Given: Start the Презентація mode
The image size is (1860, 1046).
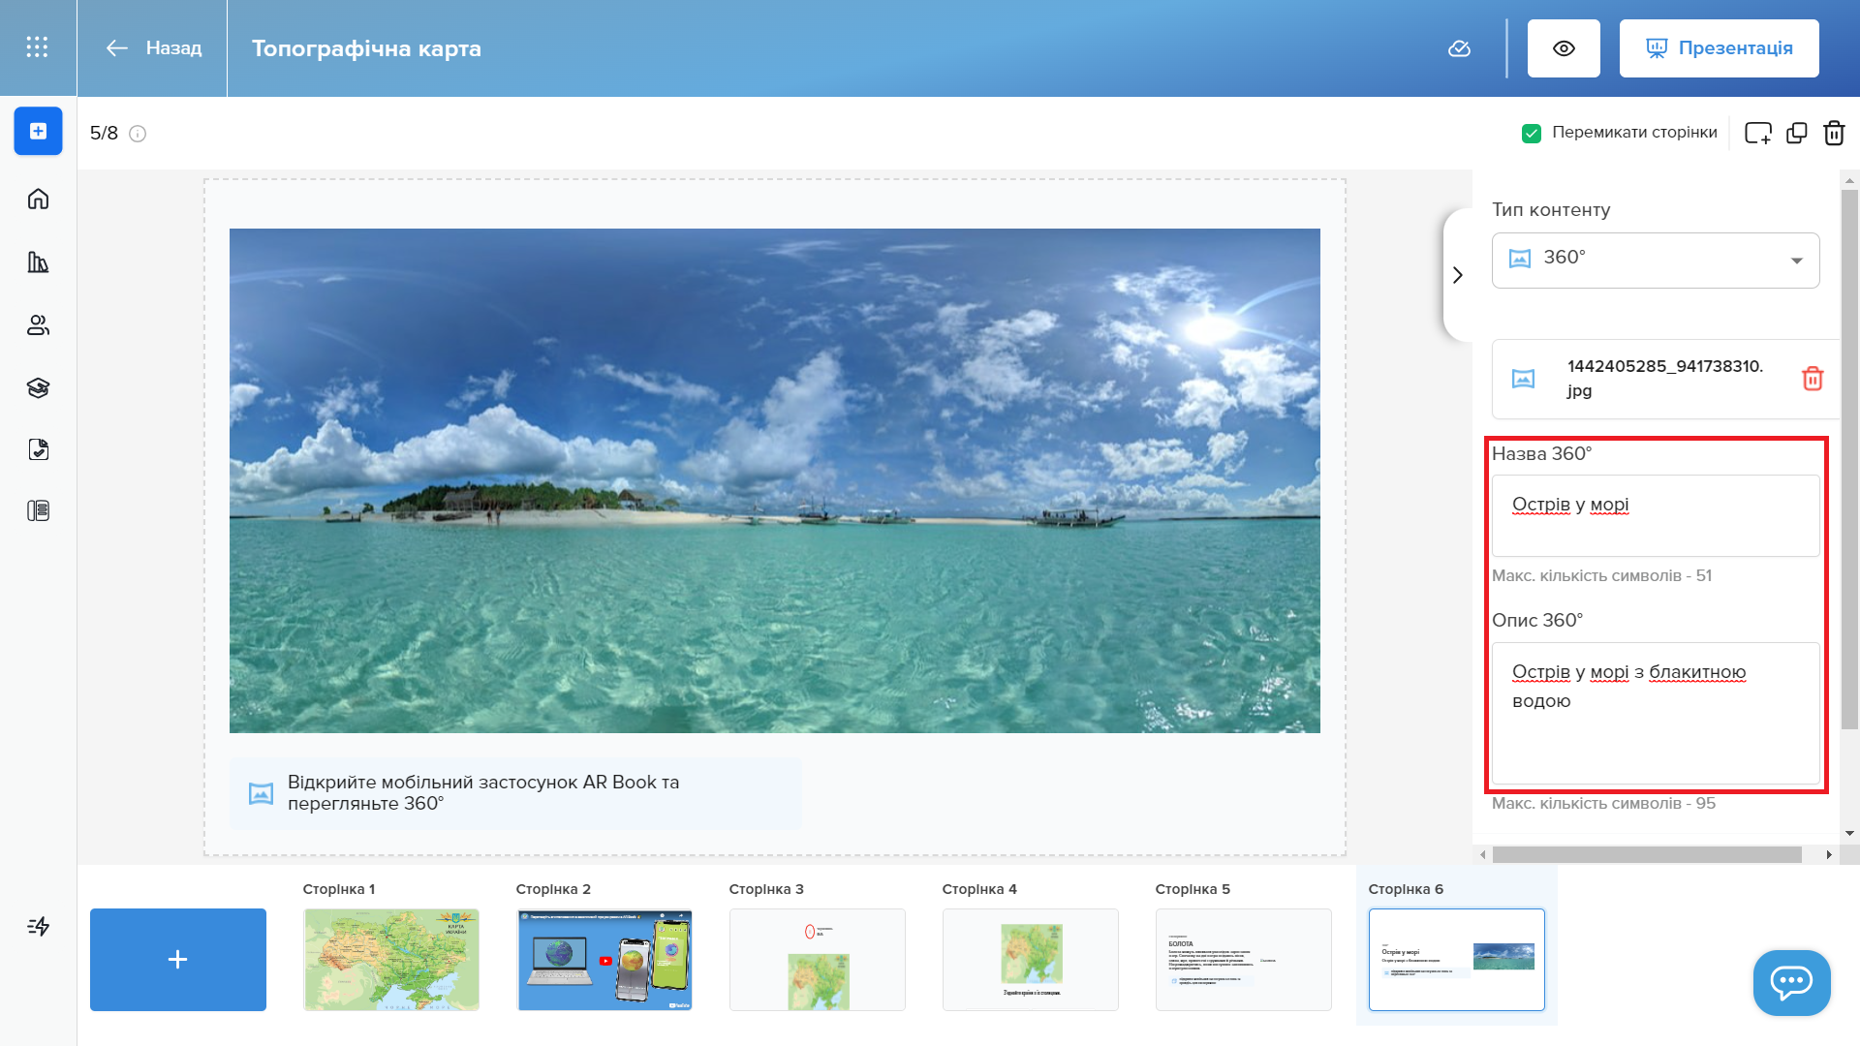Looking at the screenshot, I should tap(1719, 48).
